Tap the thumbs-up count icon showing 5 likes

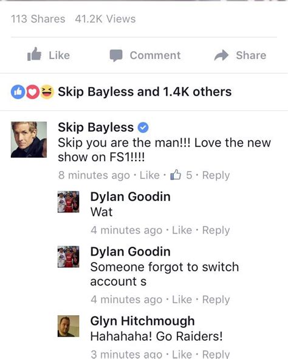176,175
